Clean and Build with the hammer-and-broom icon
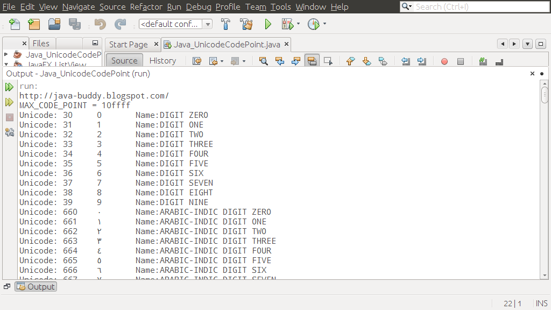 click(246, 24)
